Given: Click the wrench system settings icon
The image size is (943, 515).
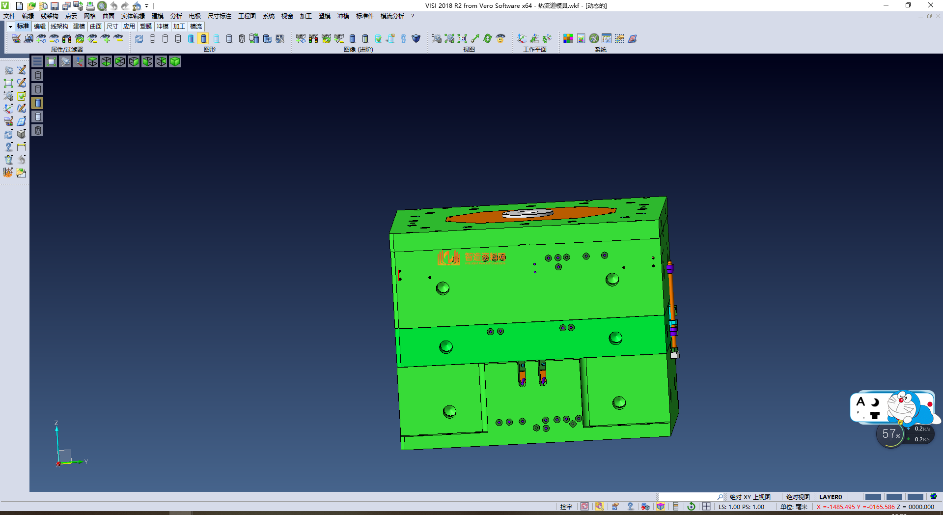Looking at the screenshot, I should (594, 38).
